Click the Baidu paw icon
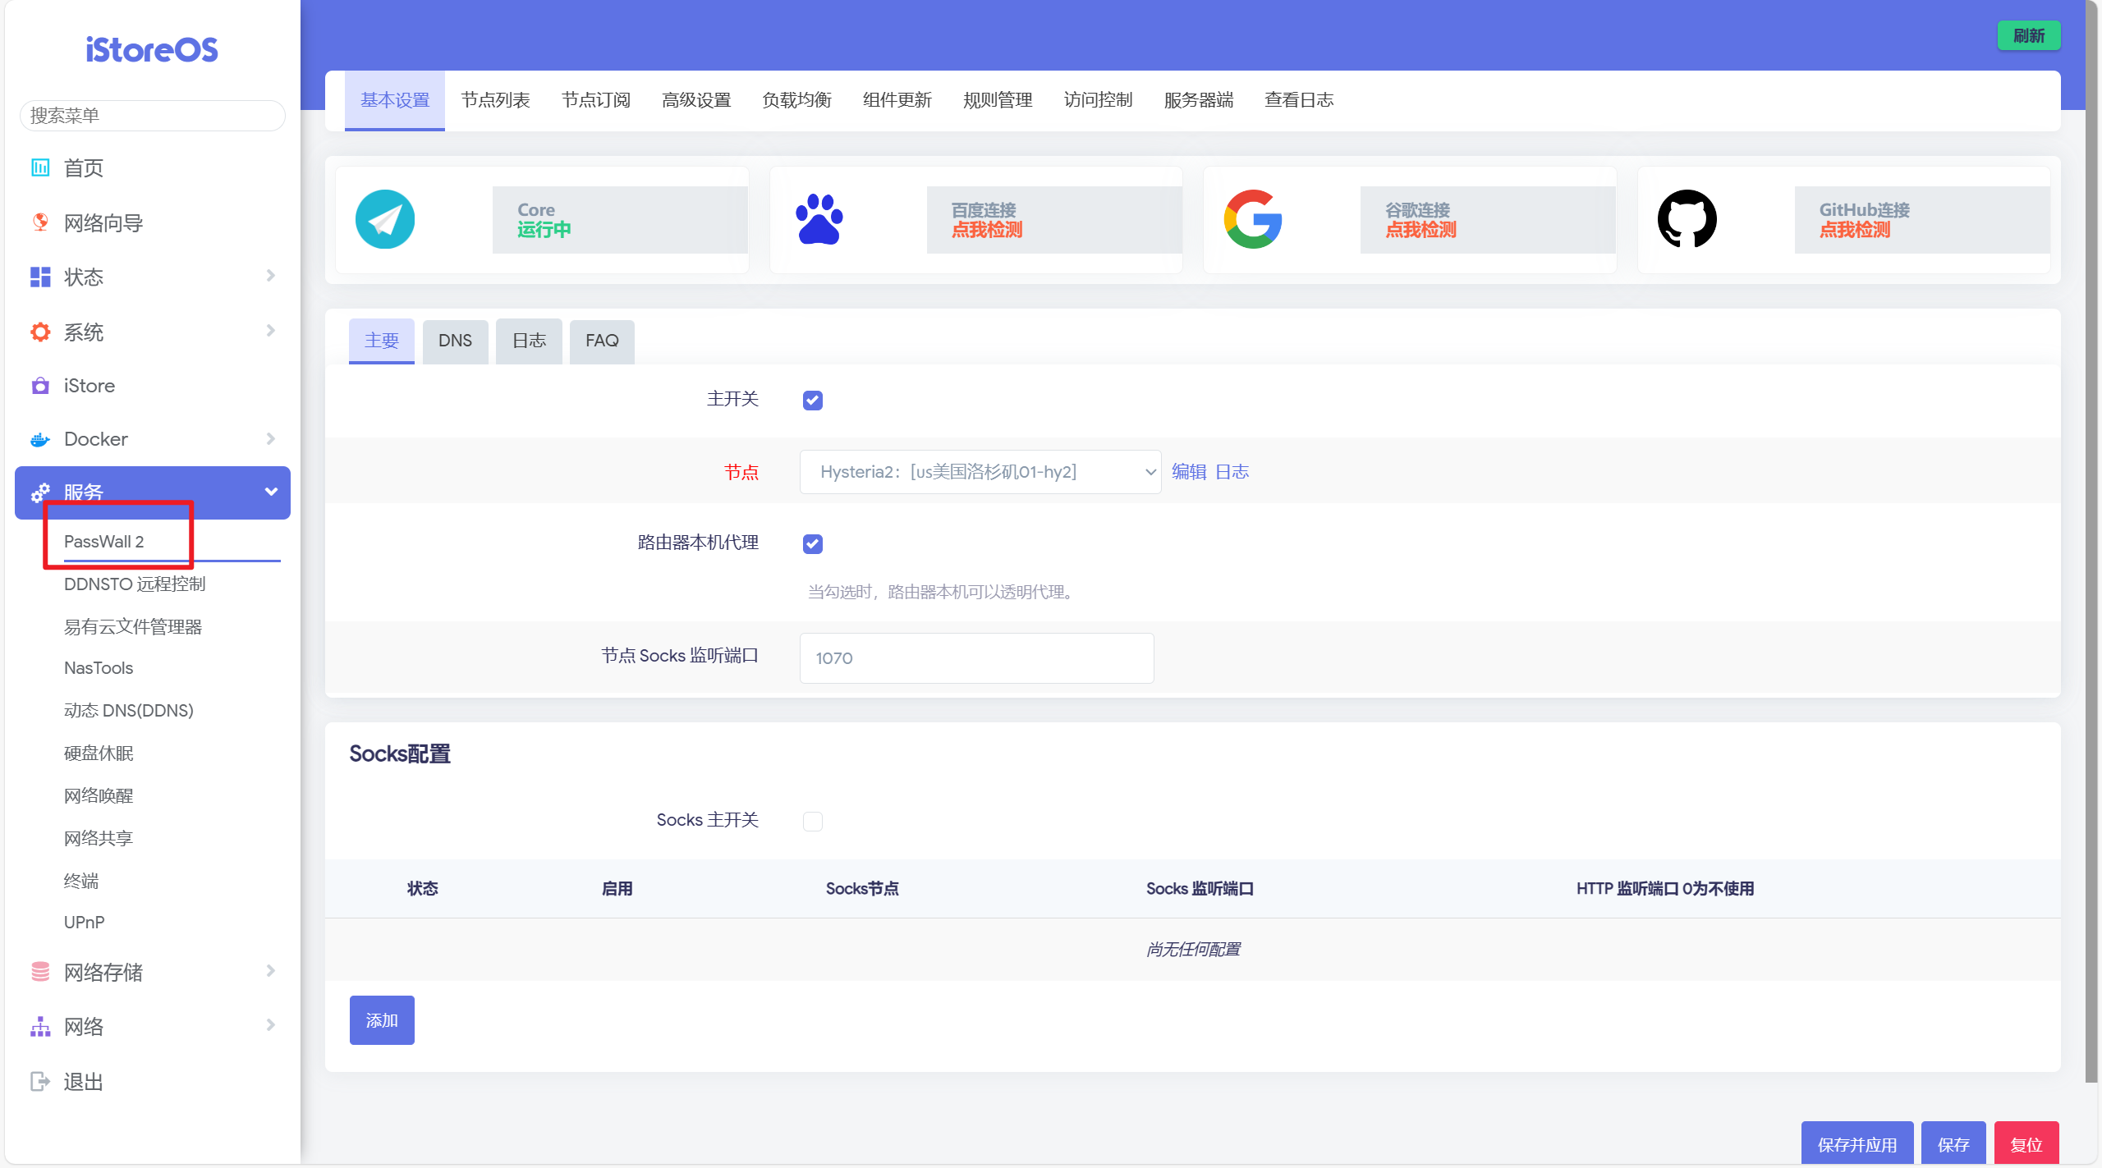 click(x=819, y=219)
